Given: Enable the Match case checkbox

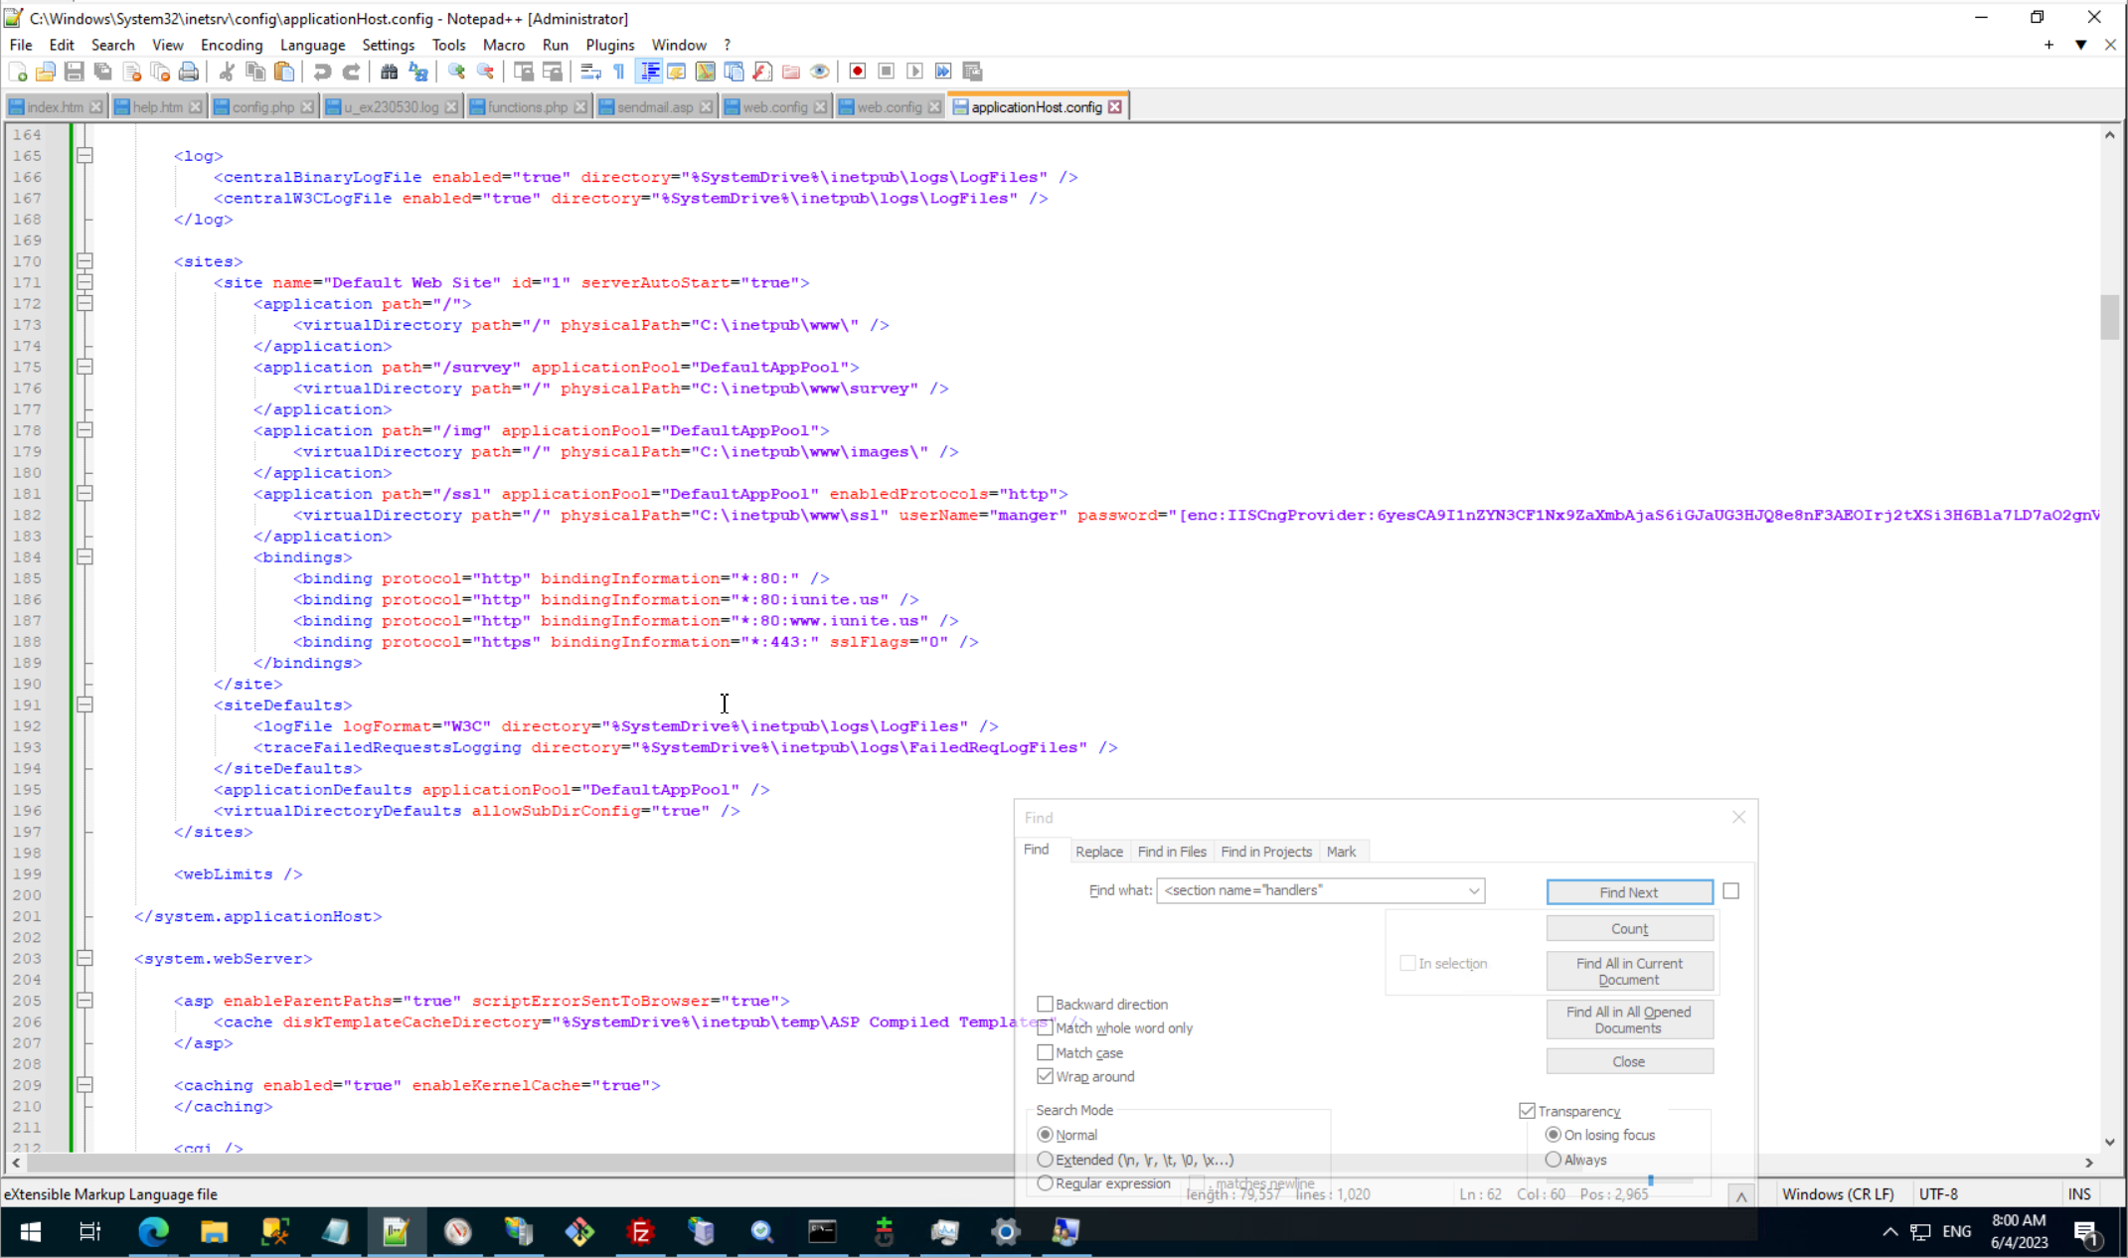Looking at the screenshot, I should (1045, 1052).
